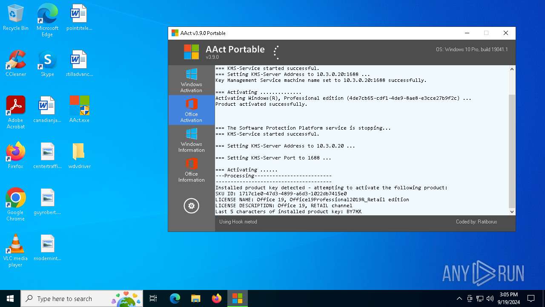The width and height of the screenshot is (545, 307).
Task: Launch Google Chrome desktop shortcut
Action: point(16,204)
